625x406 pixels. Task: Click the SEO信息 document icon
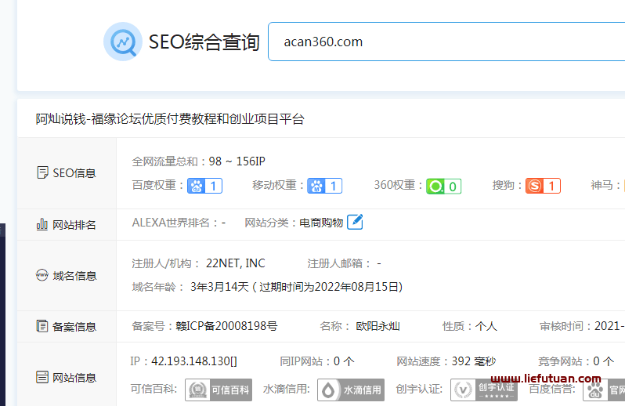click(x=42, y=172)
